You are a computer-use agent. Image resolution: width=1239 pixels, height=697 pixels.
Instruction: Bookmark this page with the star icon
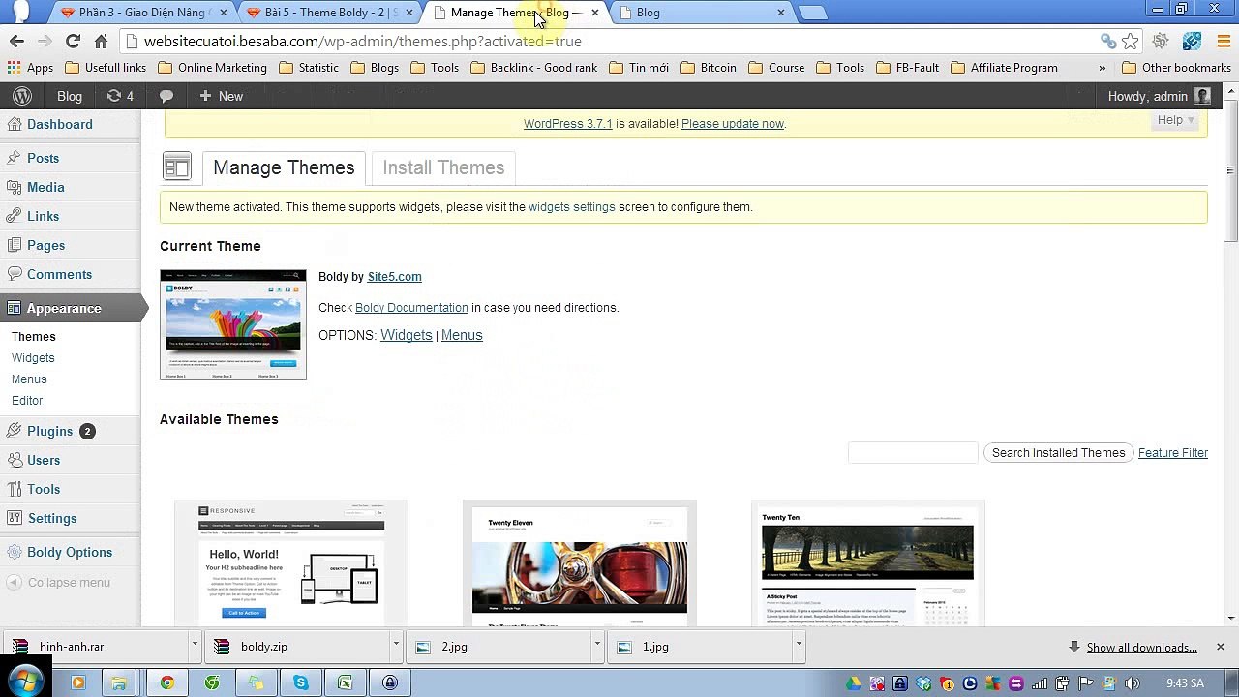pos(1130,41)
